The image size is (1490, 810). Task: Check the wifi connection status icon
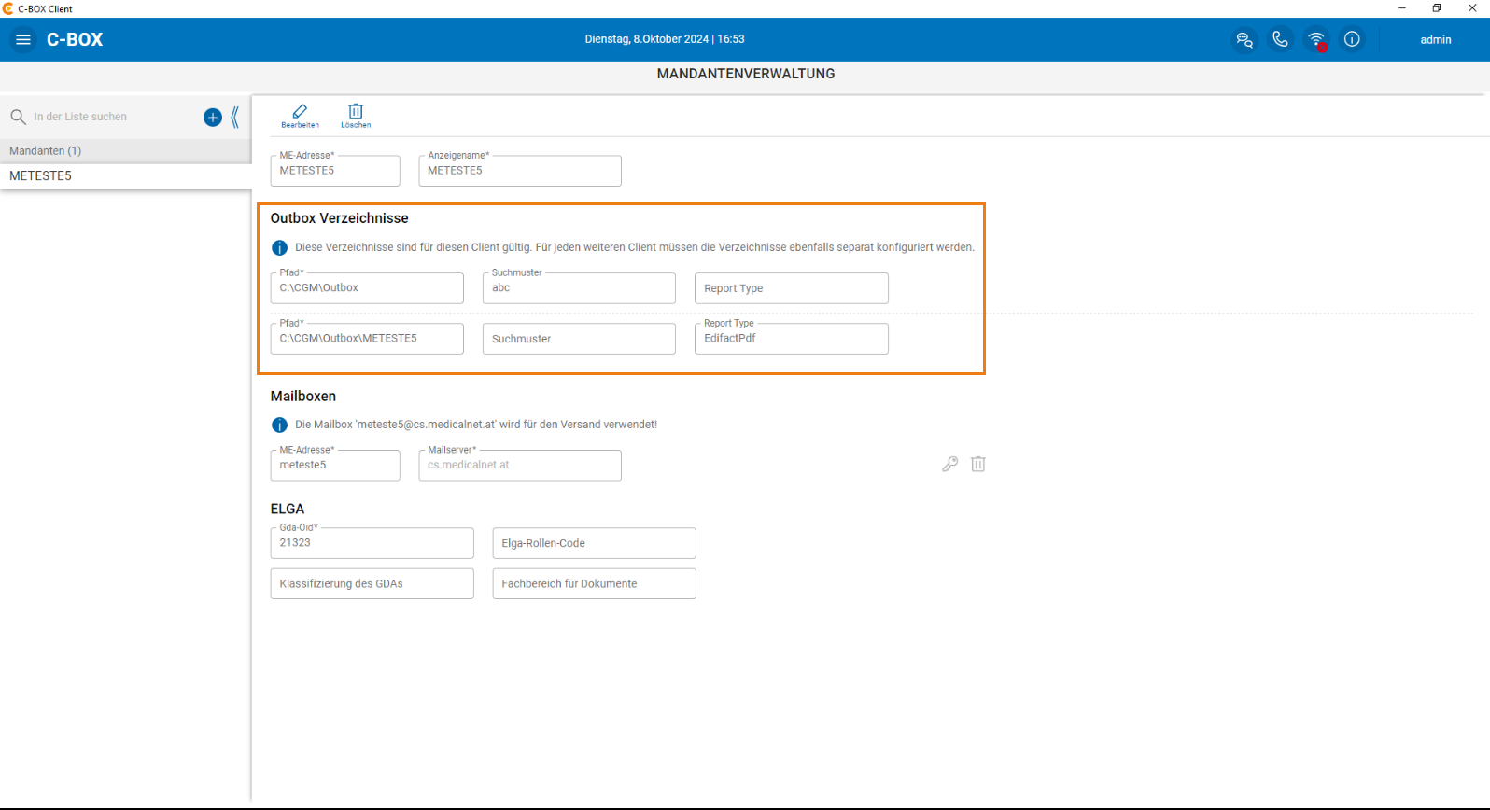[1316, 40]
